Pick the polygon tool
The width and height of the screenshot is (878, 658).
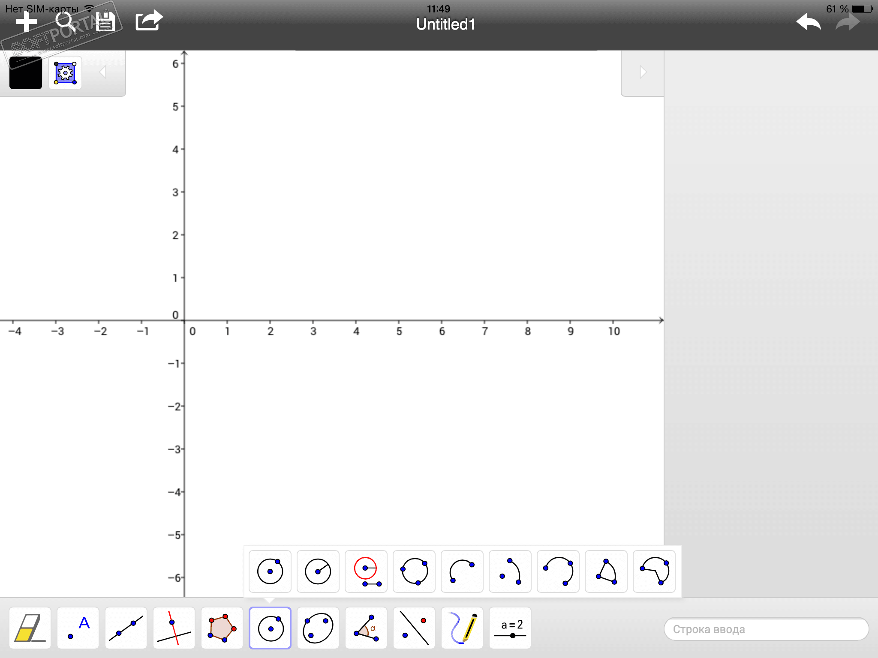pos(222,628)
